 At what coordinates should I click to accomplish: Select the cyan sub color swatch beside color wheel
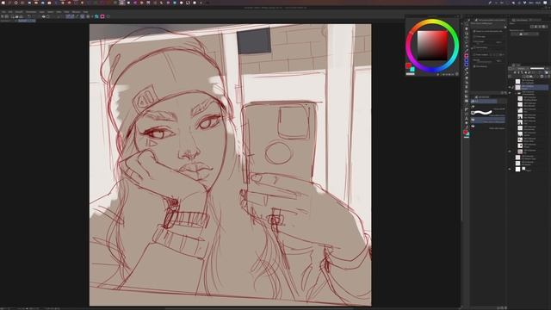(412, 69)
